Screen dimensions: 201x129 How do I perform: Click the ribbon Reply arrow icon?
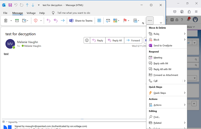pos(49,20)
